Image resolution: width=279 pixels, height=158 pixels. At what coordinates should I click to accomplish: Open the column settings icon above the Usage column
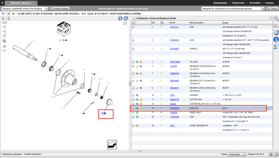click(270, 18)
